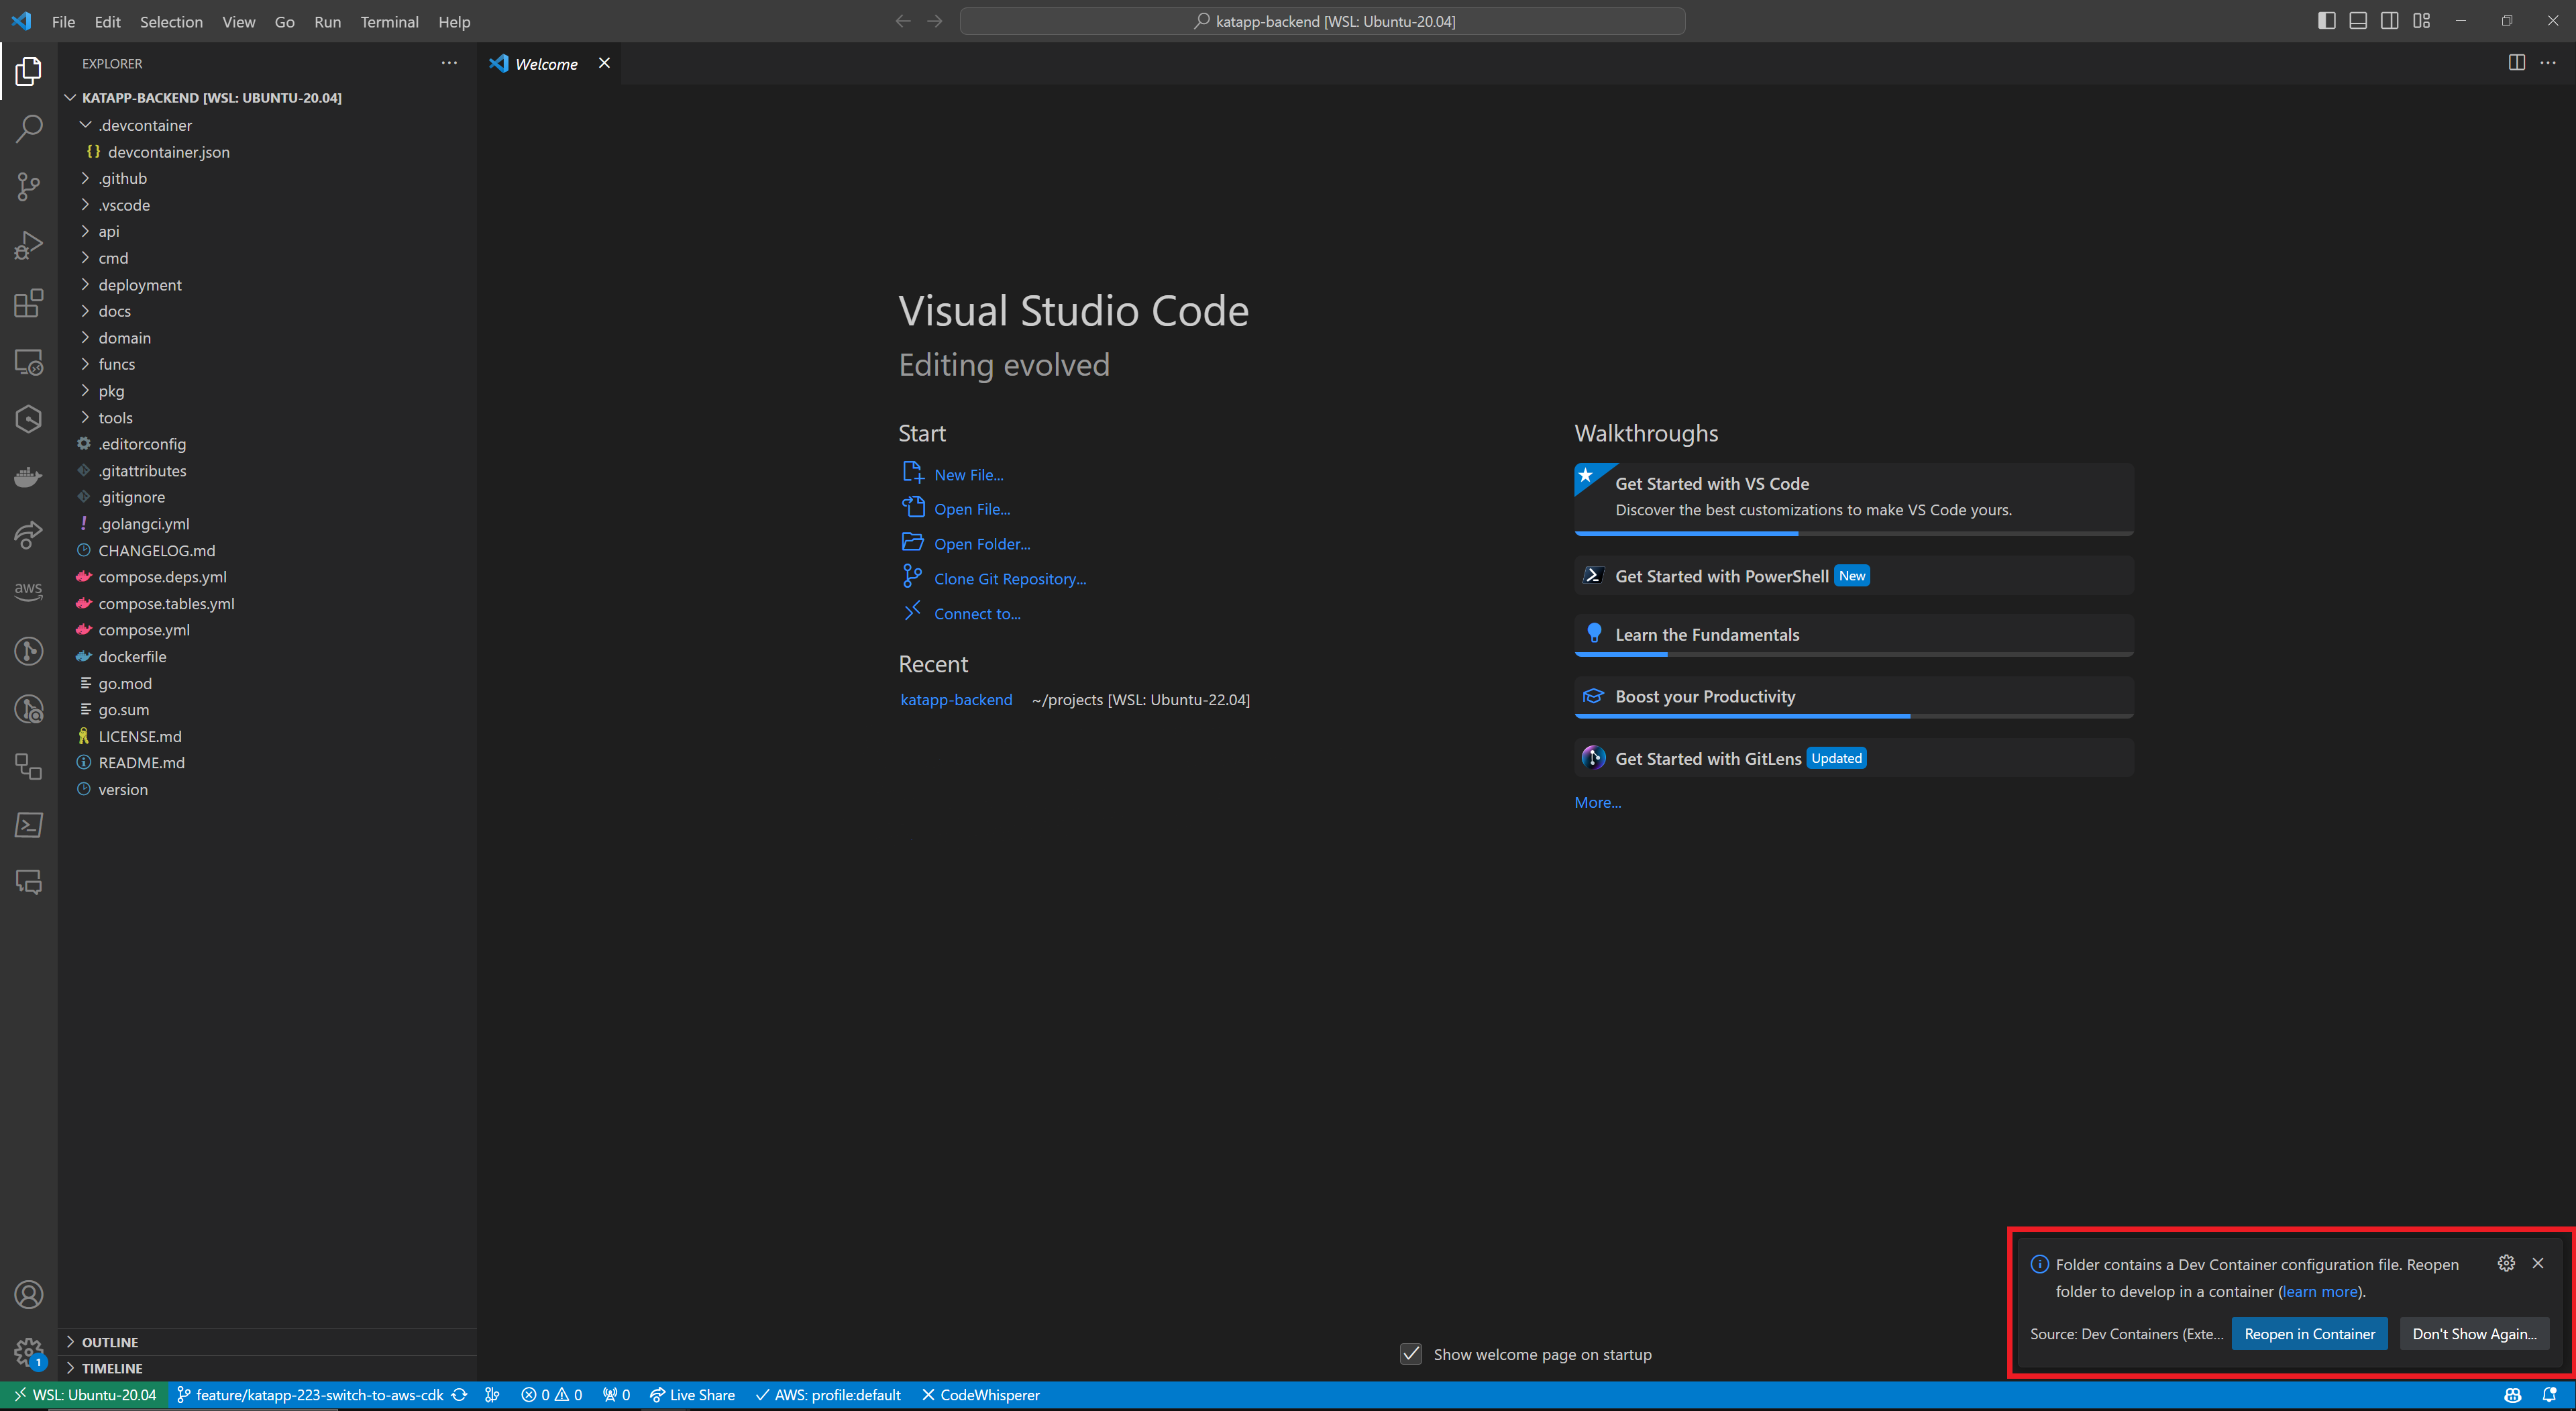Toggle Primary Side Bar layout icon
This screenshot has width=2576, height=1411.
2327,21
